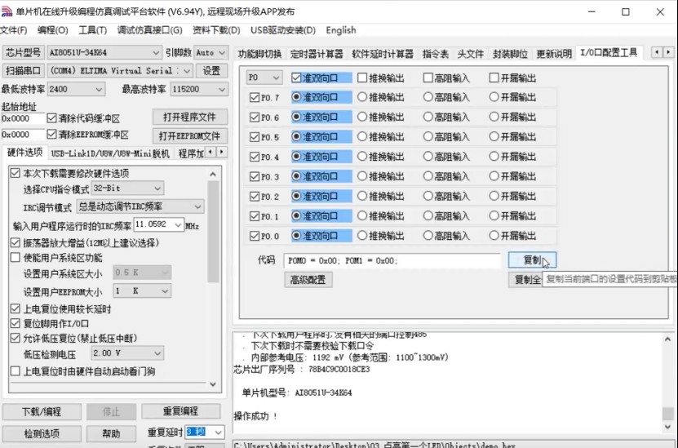Screen dimensions: 678x448
Task: Toggle 振荡器放大增益 checkbox
Action: point(16,243)
